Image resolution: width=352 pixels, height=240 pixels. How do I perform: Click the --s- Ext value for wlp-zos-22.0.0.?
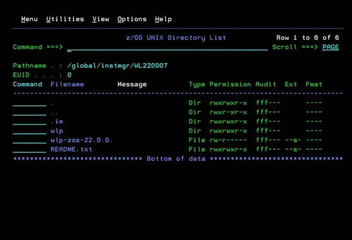point(293,140)
